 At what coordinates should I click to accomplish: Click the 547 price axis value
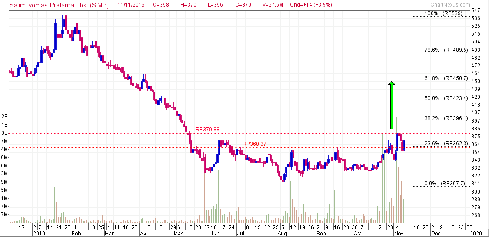tap(476, 10)
